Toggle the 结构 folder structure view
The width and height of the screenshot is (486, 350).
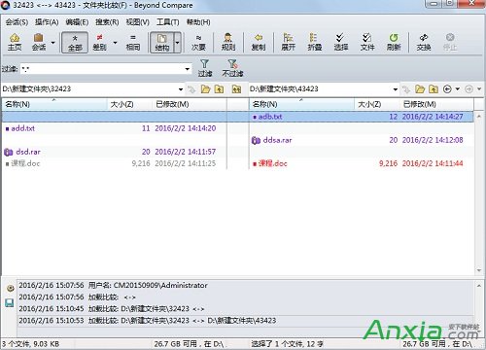[x=162, y=42]
